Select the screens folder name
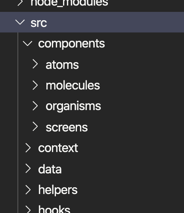 click(x=67, y=127)
